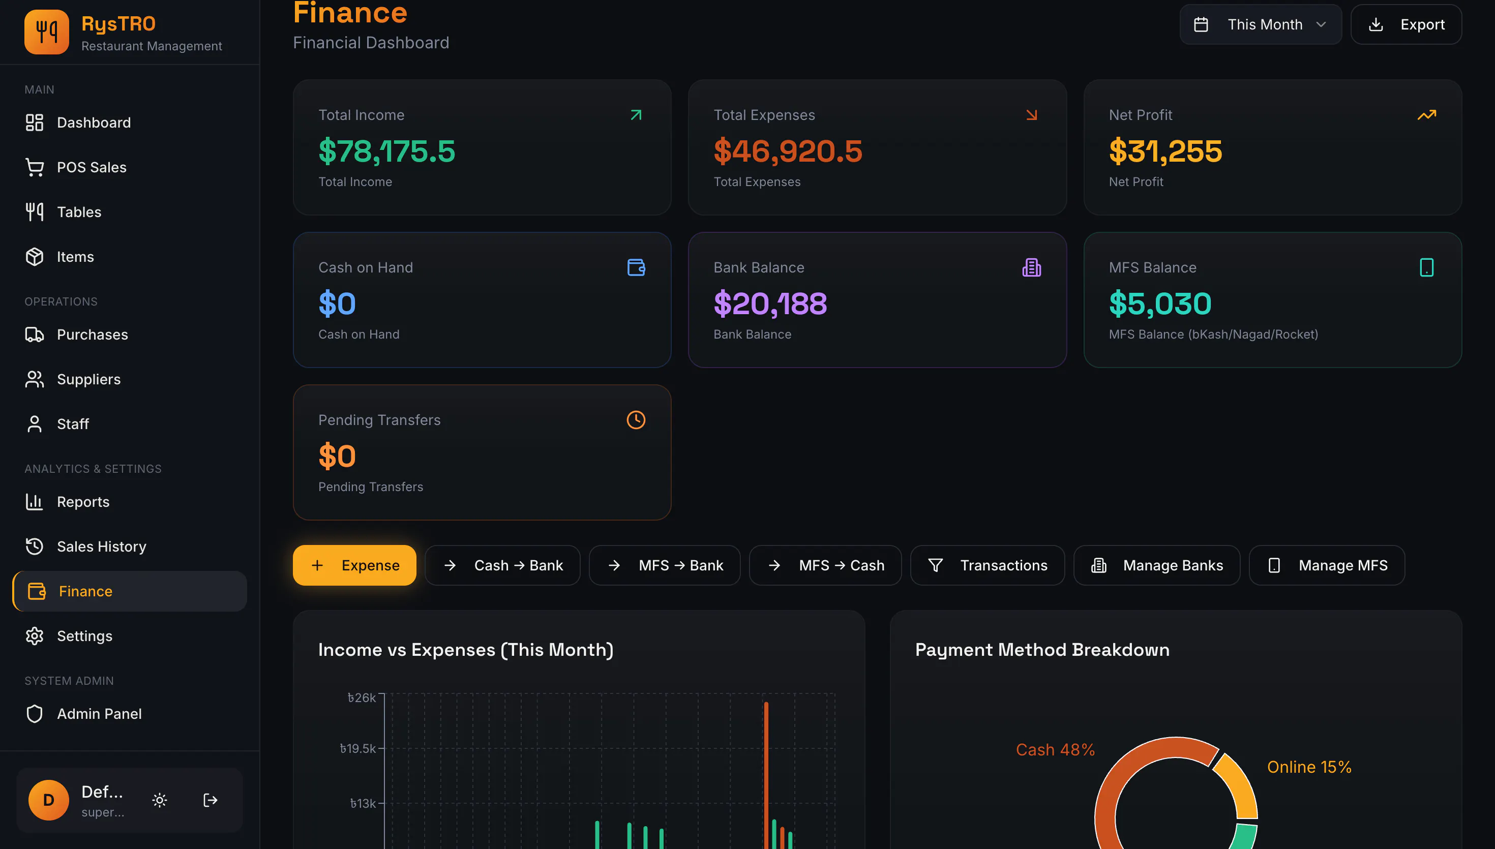Viewport: 1495px width, 849px height.
Task: Start an MFS → Cash transfer
Action: [825, 565]
